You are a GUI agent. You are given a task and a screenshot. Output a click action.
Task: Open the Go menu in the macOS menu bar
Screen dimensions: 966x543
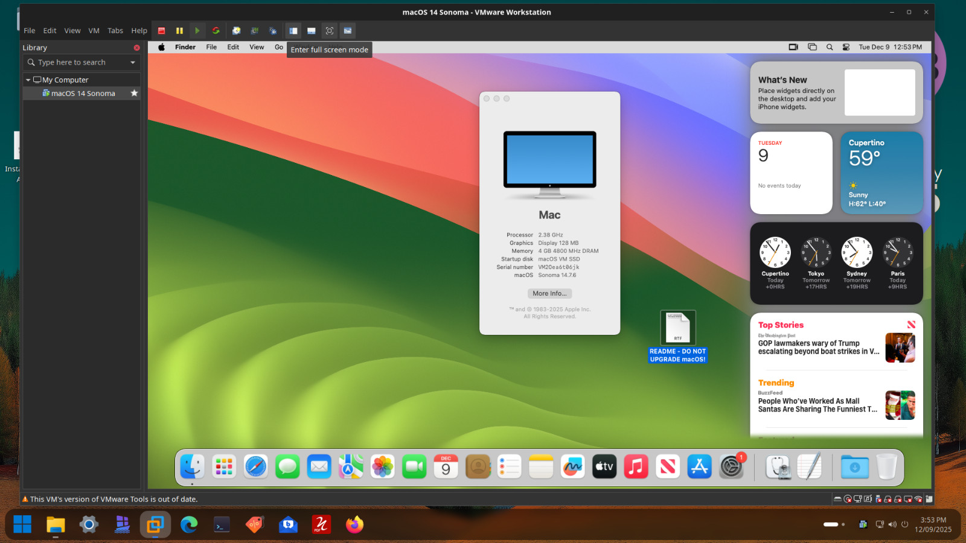(x=279, y=47)
